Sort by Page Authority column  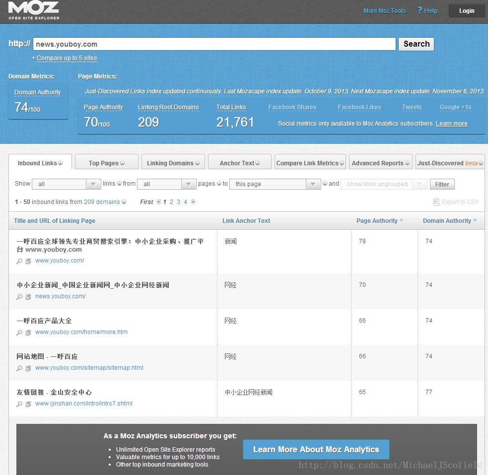point(380,220)
